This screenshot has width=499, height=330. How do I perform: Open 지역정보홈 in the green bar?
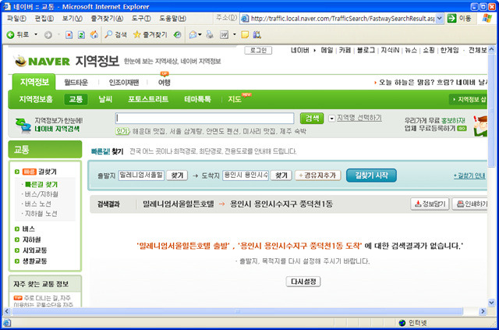pos(36,99)
